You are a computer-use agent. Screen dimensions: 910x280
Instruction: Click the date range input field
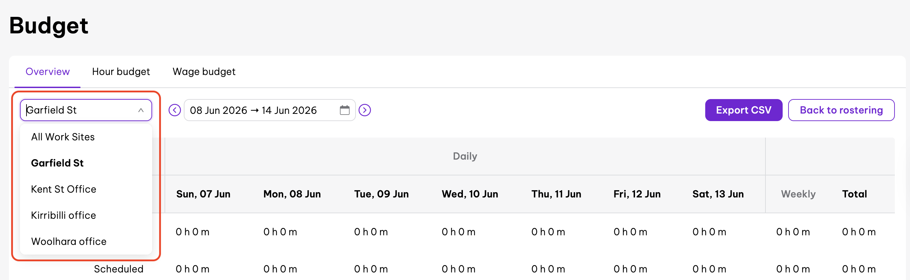[269, 110]
